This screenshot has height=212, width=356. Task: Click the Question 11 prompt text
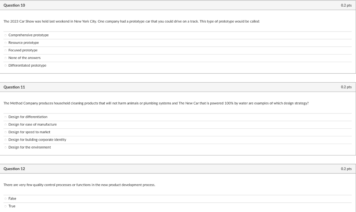(156, 103)
